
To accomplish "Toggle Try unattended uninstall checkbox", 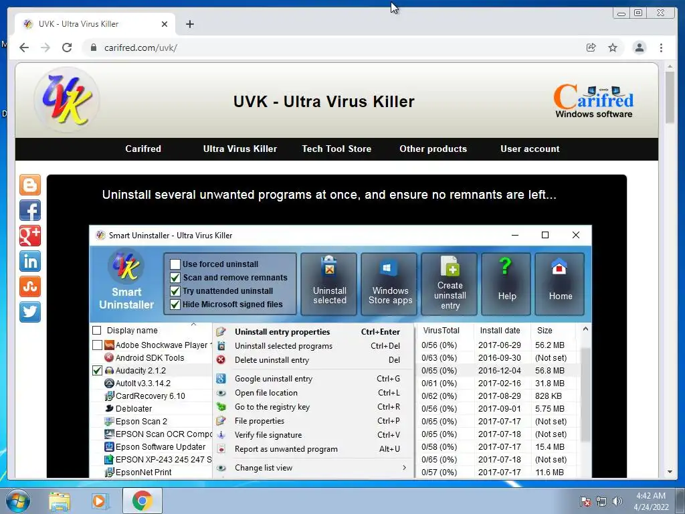I will (x=175, y=291).
